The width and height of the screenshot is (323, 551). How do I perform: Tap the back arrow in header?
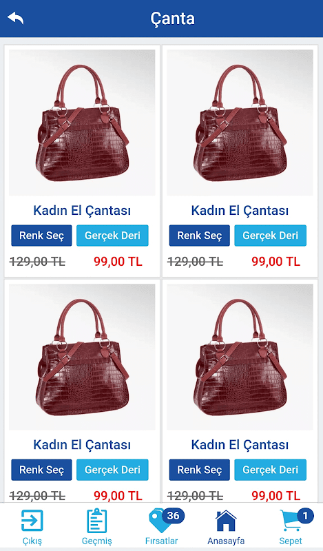[x=15, y=18]
